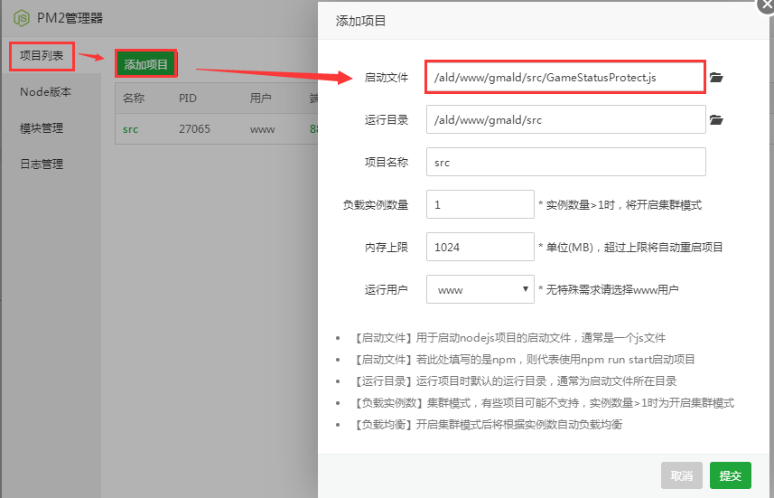The width and height of the screenshot is (774, 498).
Task: Open folder browser for 运行目录 field
Action: point(716,119)
